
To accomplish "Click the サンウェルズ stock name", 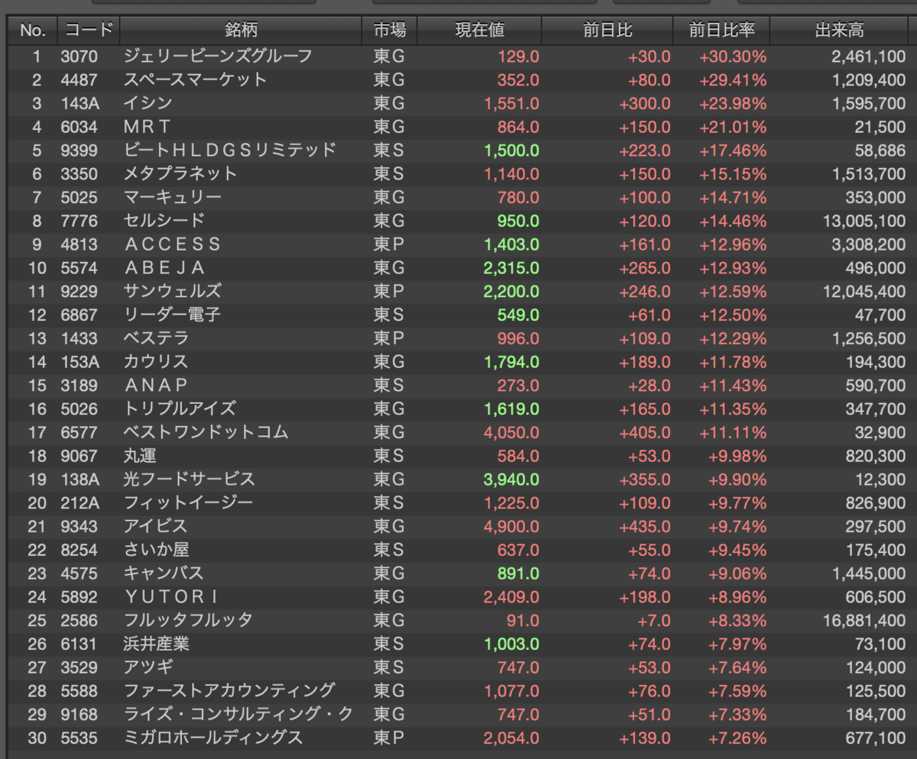I will click(172, 291).
